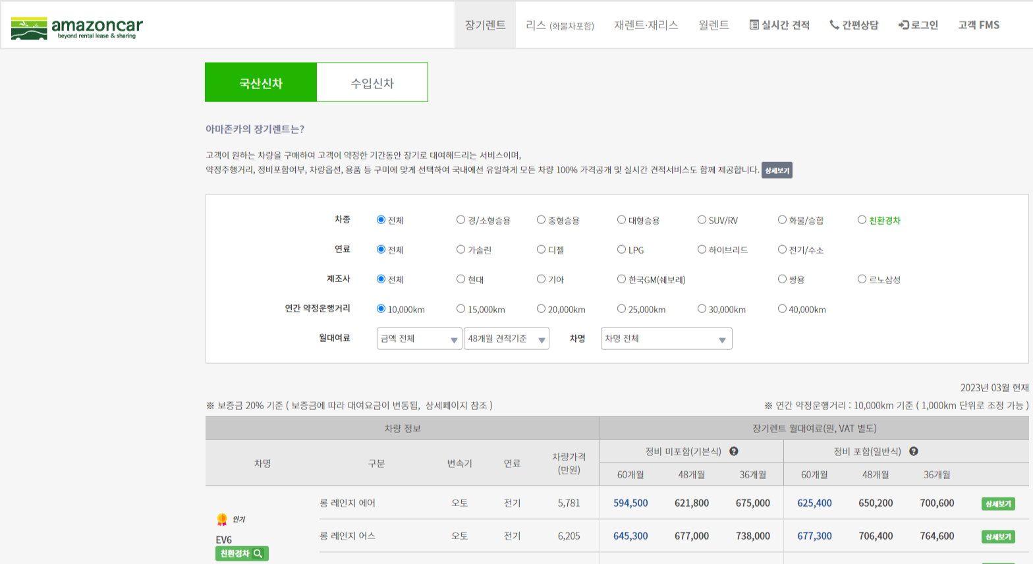The image size is (1033, 564).
Task: Click help icon next to 정비 미포함(기본식)
Action: [733, 451]
